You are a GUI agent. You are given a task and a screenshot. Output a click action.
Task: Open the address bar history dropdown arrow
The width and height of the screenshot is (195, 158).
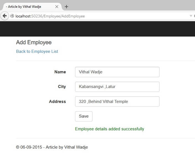tap(191, 16)
